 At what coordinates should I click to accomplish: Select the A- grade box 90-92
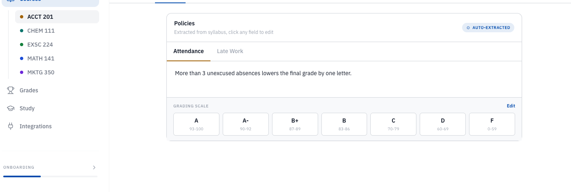(246, 124)
